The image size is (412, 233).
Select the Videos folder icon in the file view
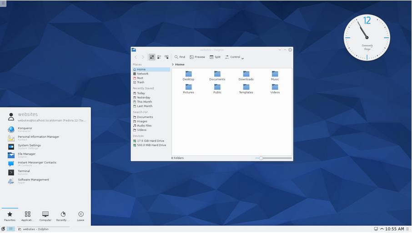pos(275,87)
